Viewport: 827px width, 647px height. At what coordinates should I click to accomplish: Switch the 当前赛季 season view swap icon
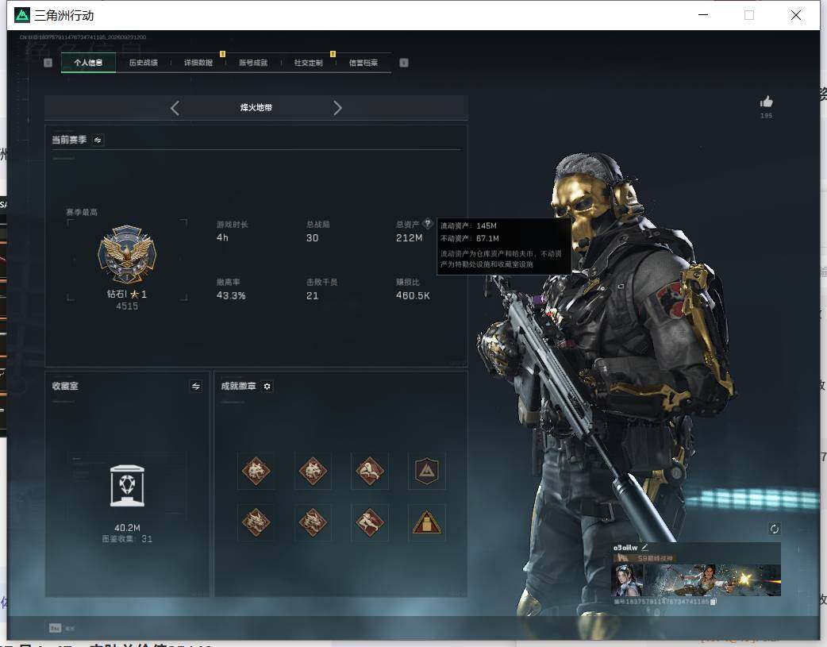coord(98,140)
